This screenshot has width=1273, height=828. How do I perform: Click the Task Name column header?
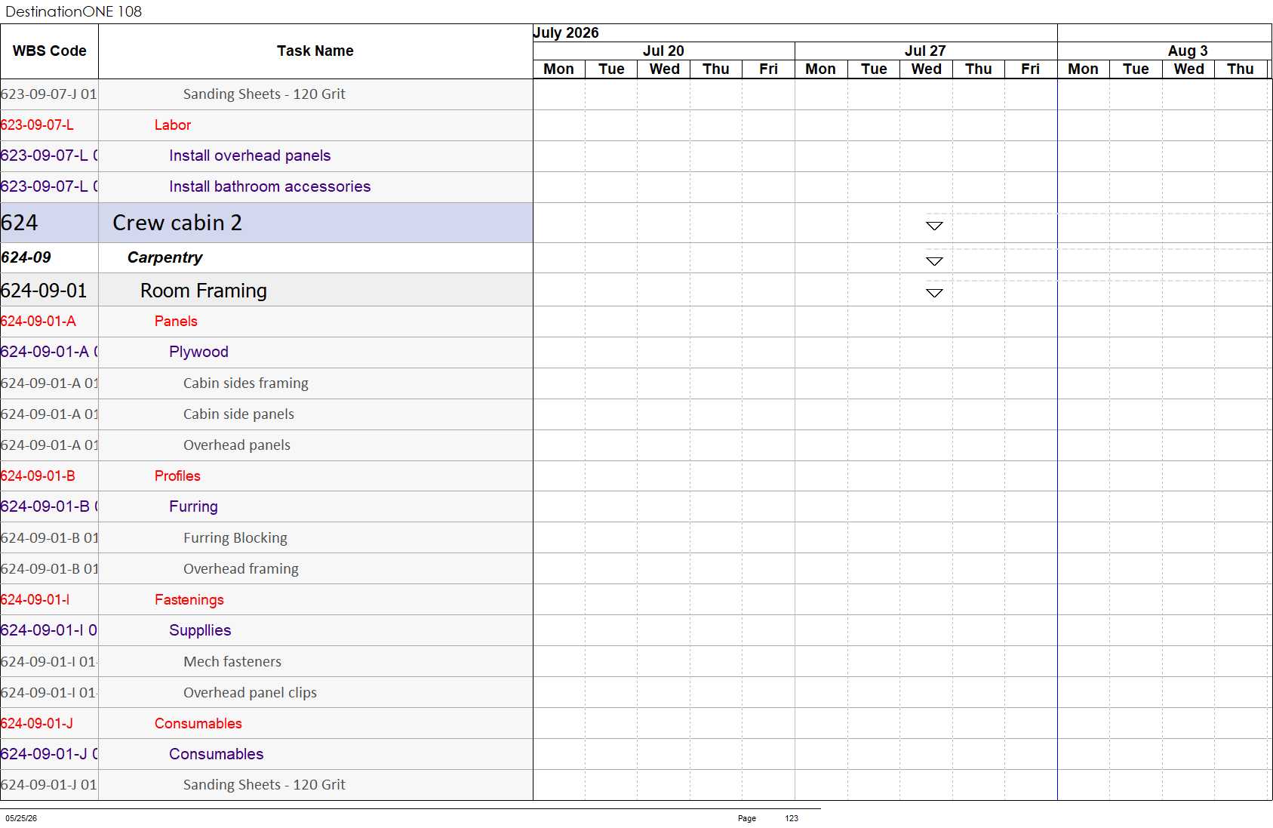[x=315, y=51]
